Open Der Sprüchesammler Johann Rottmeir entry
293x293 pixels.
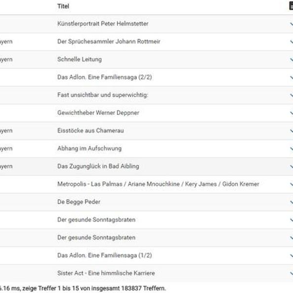tap(109, 42)
